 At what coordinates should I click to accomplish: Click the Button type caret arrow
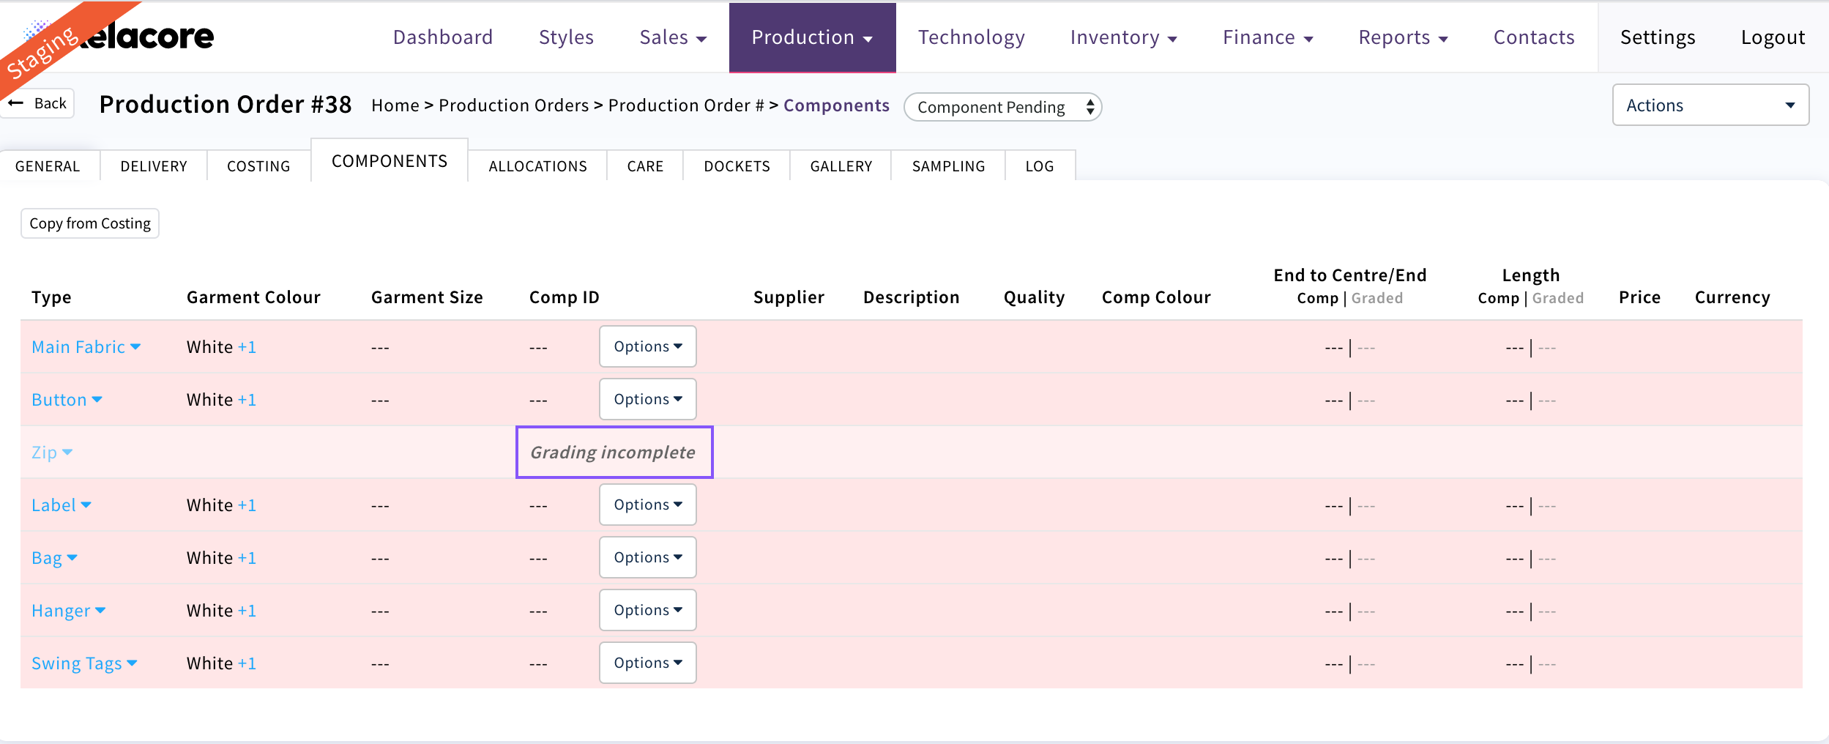coord(97,400)
